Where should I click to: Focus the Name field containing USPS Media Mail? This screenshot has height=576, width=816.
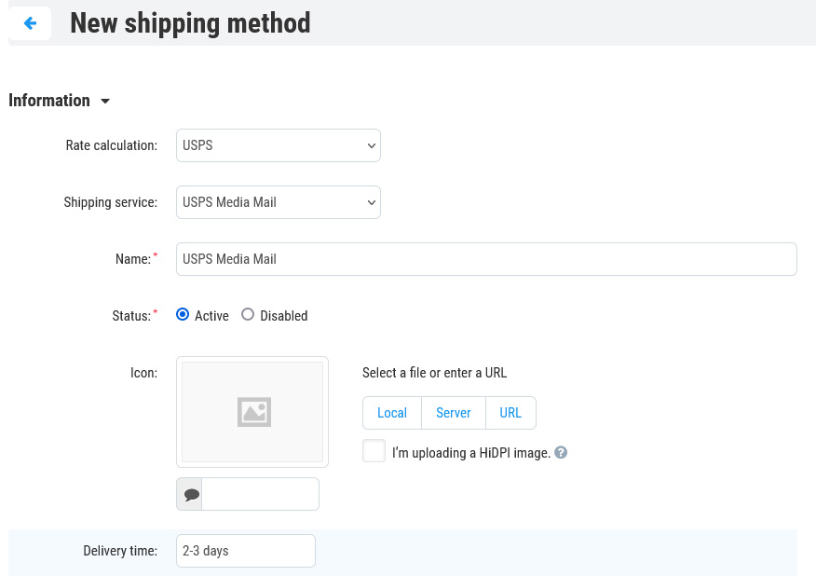tap(486, 259)
